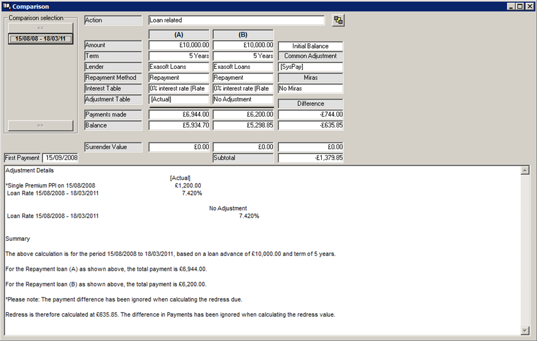Click Balance £5,934.70 value

(x=179, y=126)
